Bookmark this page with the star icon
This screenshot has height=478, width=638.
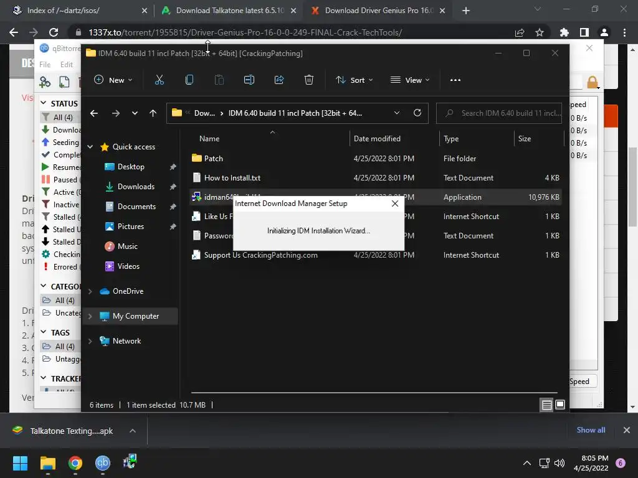coord(540,32)
